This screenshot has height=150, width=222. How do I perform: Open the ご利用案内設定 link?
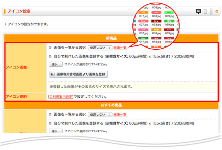[x=60, y=97]
